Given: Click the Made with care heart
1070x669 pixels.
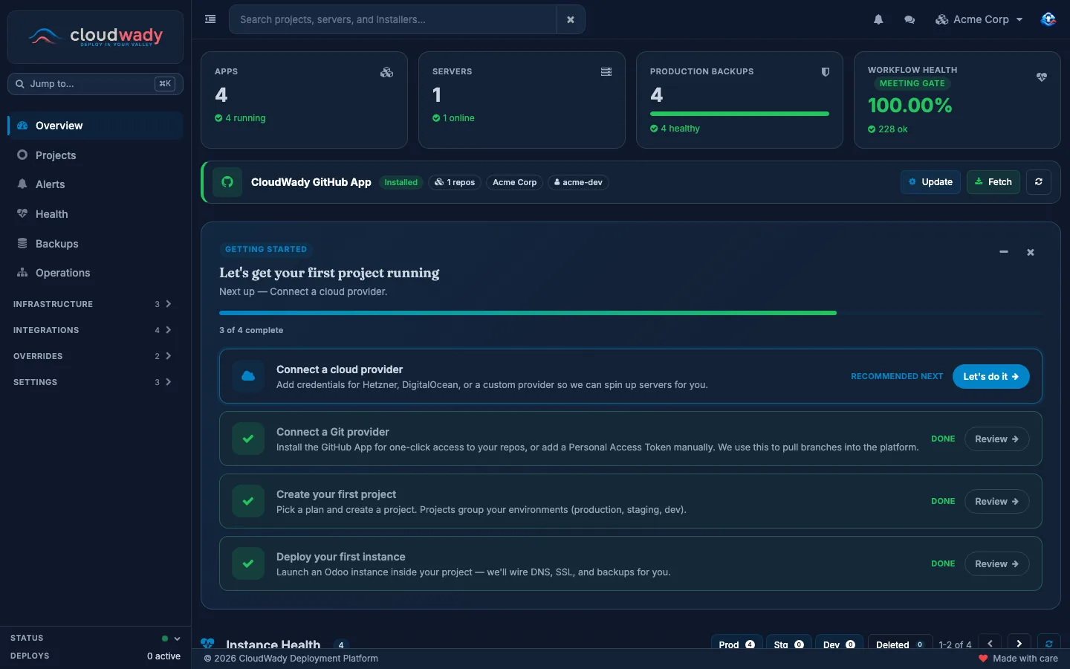Looking at the screenshot, I should tap(983, 659).
